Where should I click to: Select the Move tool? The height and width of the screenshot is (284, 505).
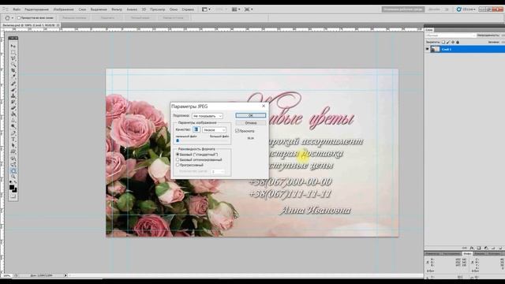point(13,46)
